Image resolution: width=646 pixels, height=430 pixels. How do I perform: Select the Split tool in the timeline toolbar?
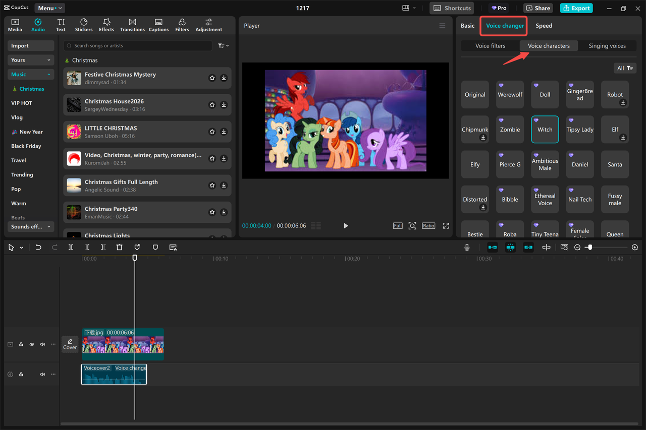(x=71, y=247)
